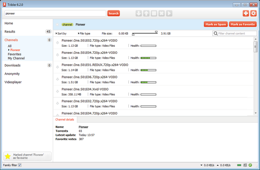The height and width of the screenshot is (170, 260).
Task: Collapse the Pioneer channel tree arrow
Action: 9,50
